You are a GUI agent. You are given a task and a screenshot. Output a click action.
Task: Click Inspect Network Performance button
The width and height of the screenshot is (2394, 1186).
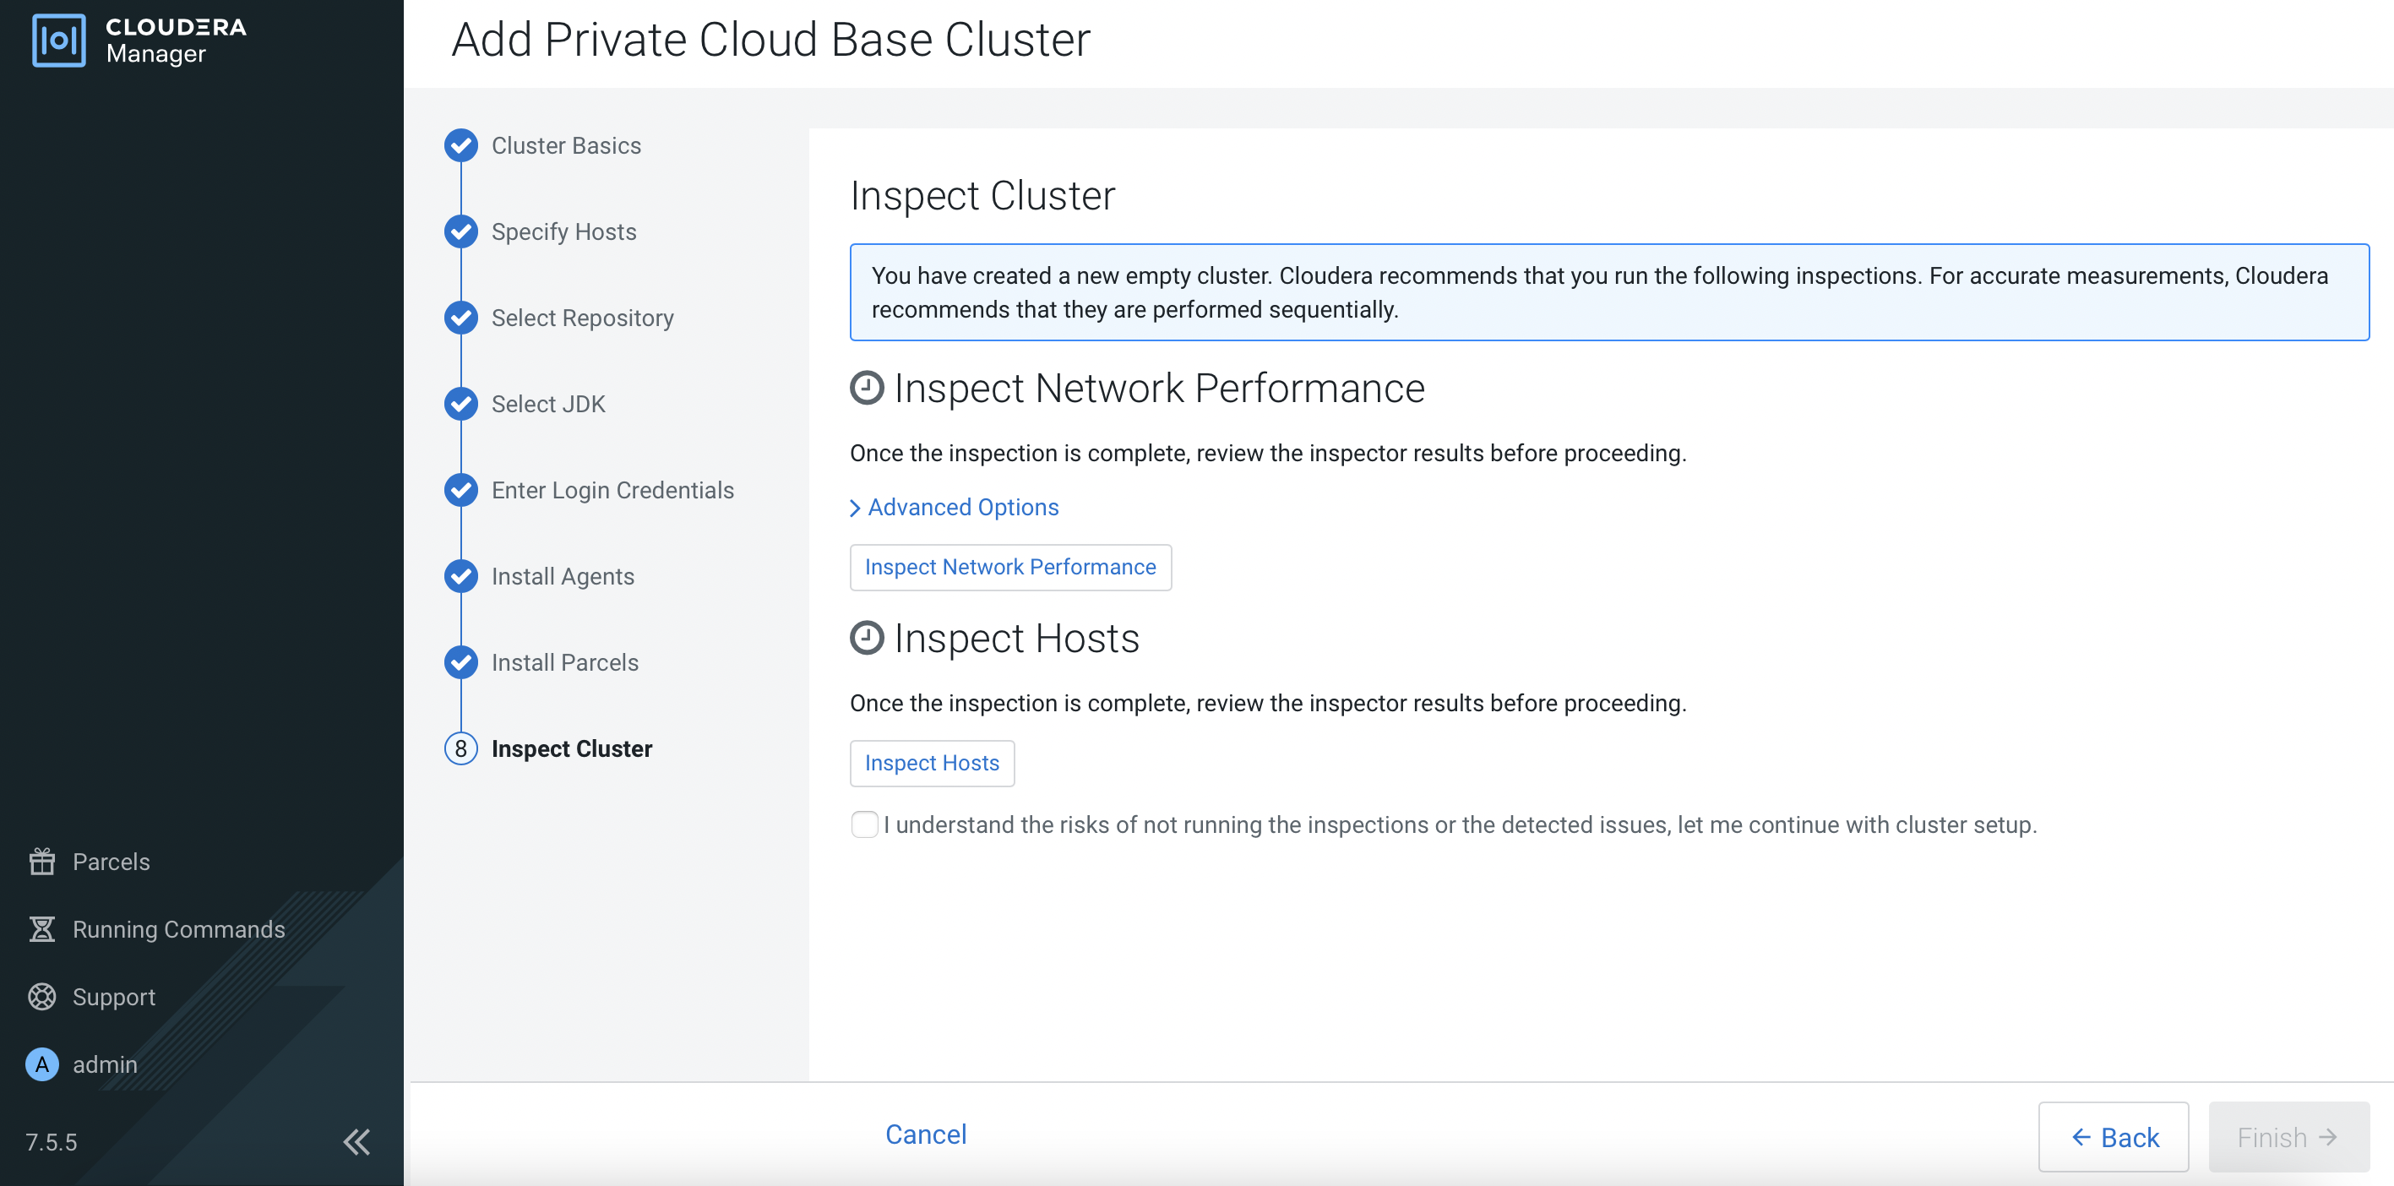coord(1010,567)
